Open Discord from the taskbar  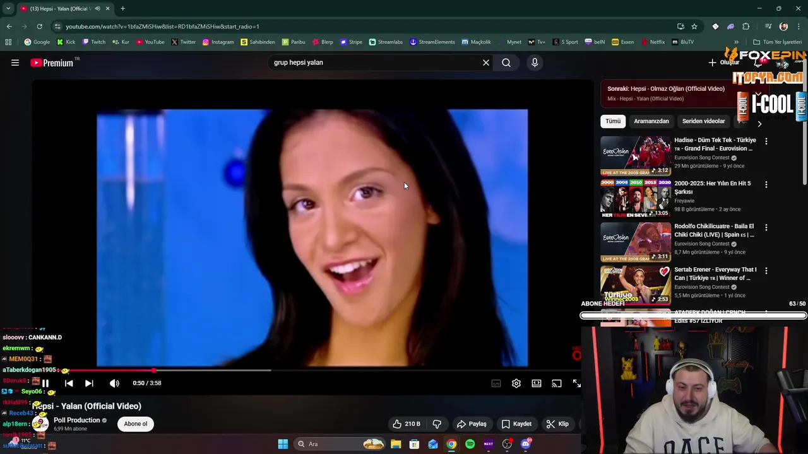click(x=526, y=444)
